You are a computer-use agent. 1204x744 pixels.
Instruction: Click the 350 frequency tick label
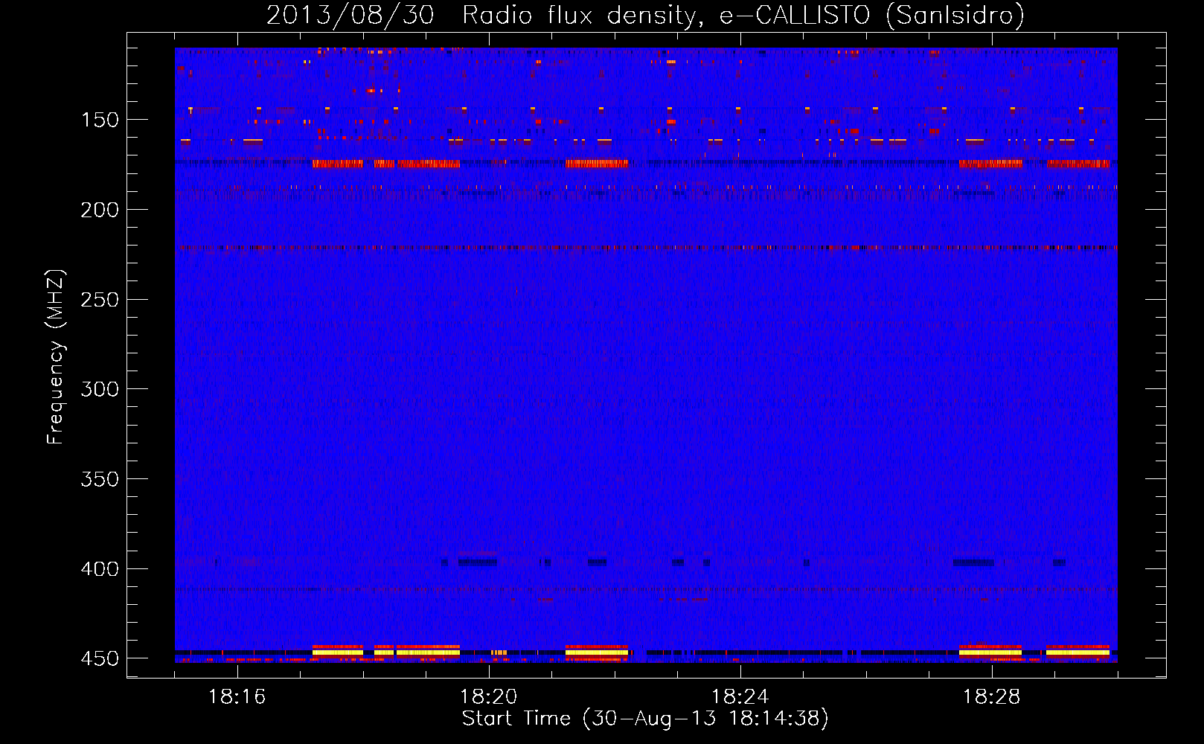pos(100,479)
